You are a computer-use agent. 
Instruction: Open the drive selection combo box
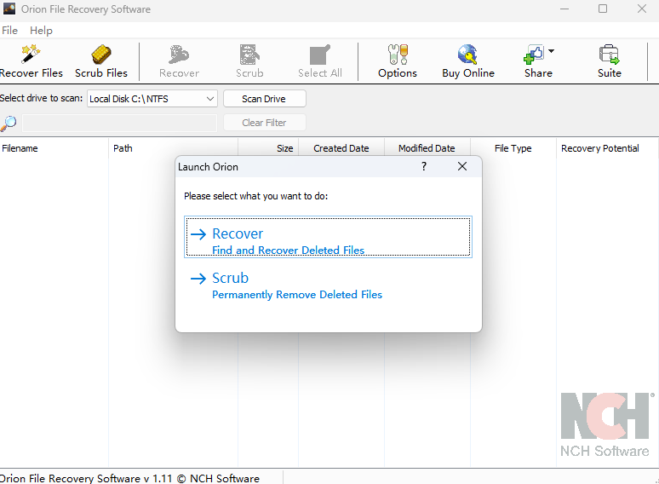152,99
